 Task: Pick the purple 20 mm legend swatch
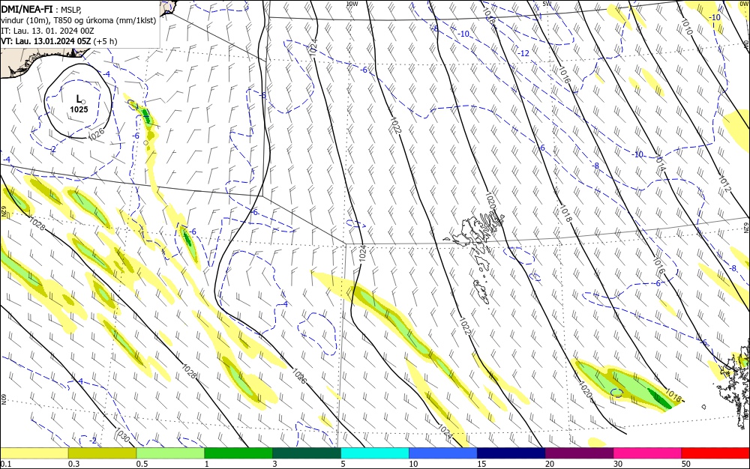click(579, 453)
